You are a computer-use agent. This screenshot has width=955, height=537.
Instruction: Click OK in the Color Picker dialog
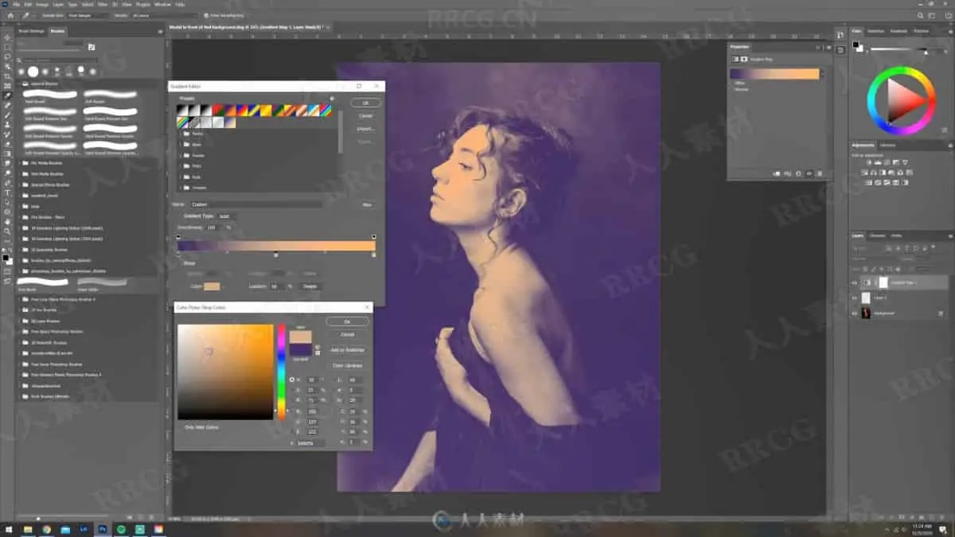(x=347, y=321)
